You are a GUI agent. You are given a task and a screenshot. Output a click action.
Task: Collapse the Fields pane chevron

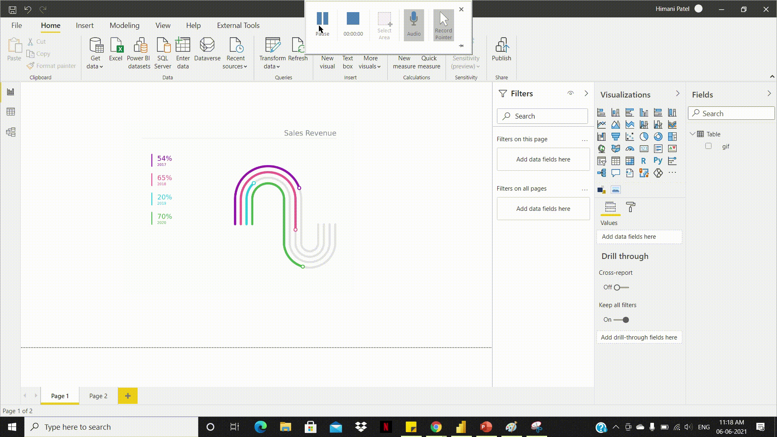769,93
